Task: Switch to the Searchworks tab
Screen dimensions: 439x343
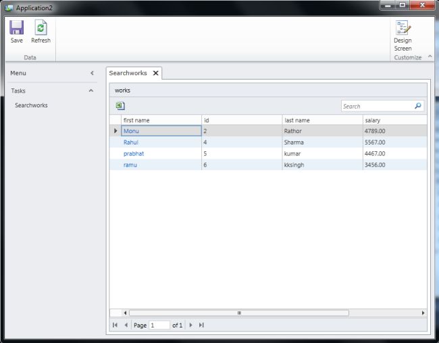Action: (128, 73)
